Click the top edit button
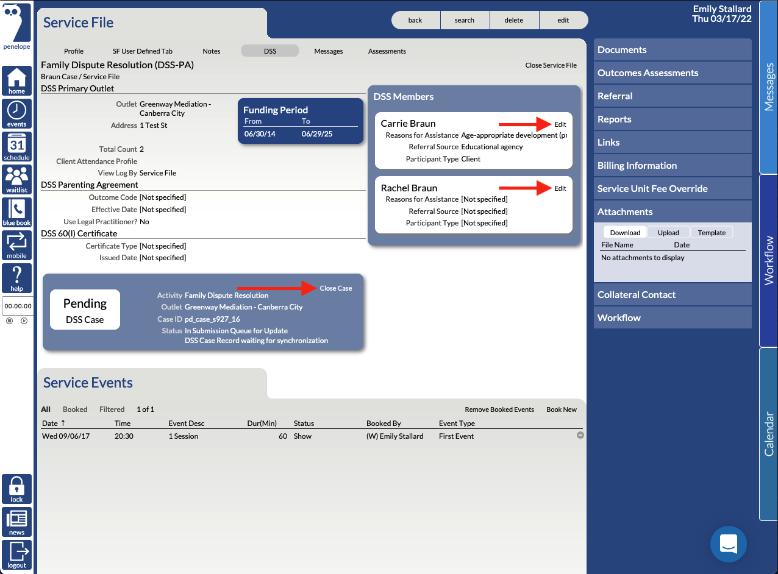The width and height of the screenshot is (778, 574). (563, 20)
